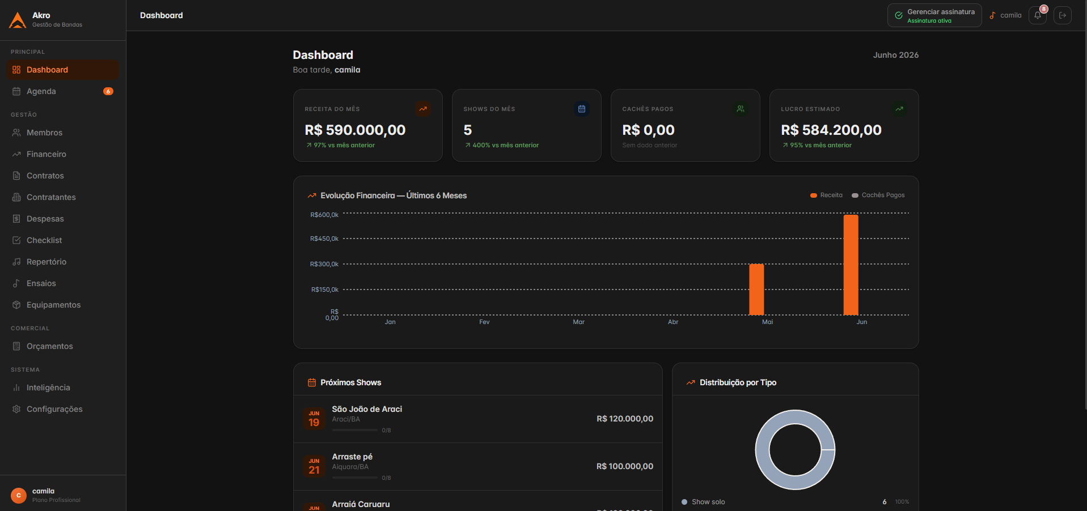Open the Arraiá Caruaru show
This screenshot has width=1087, height=511.
point(477,501)
